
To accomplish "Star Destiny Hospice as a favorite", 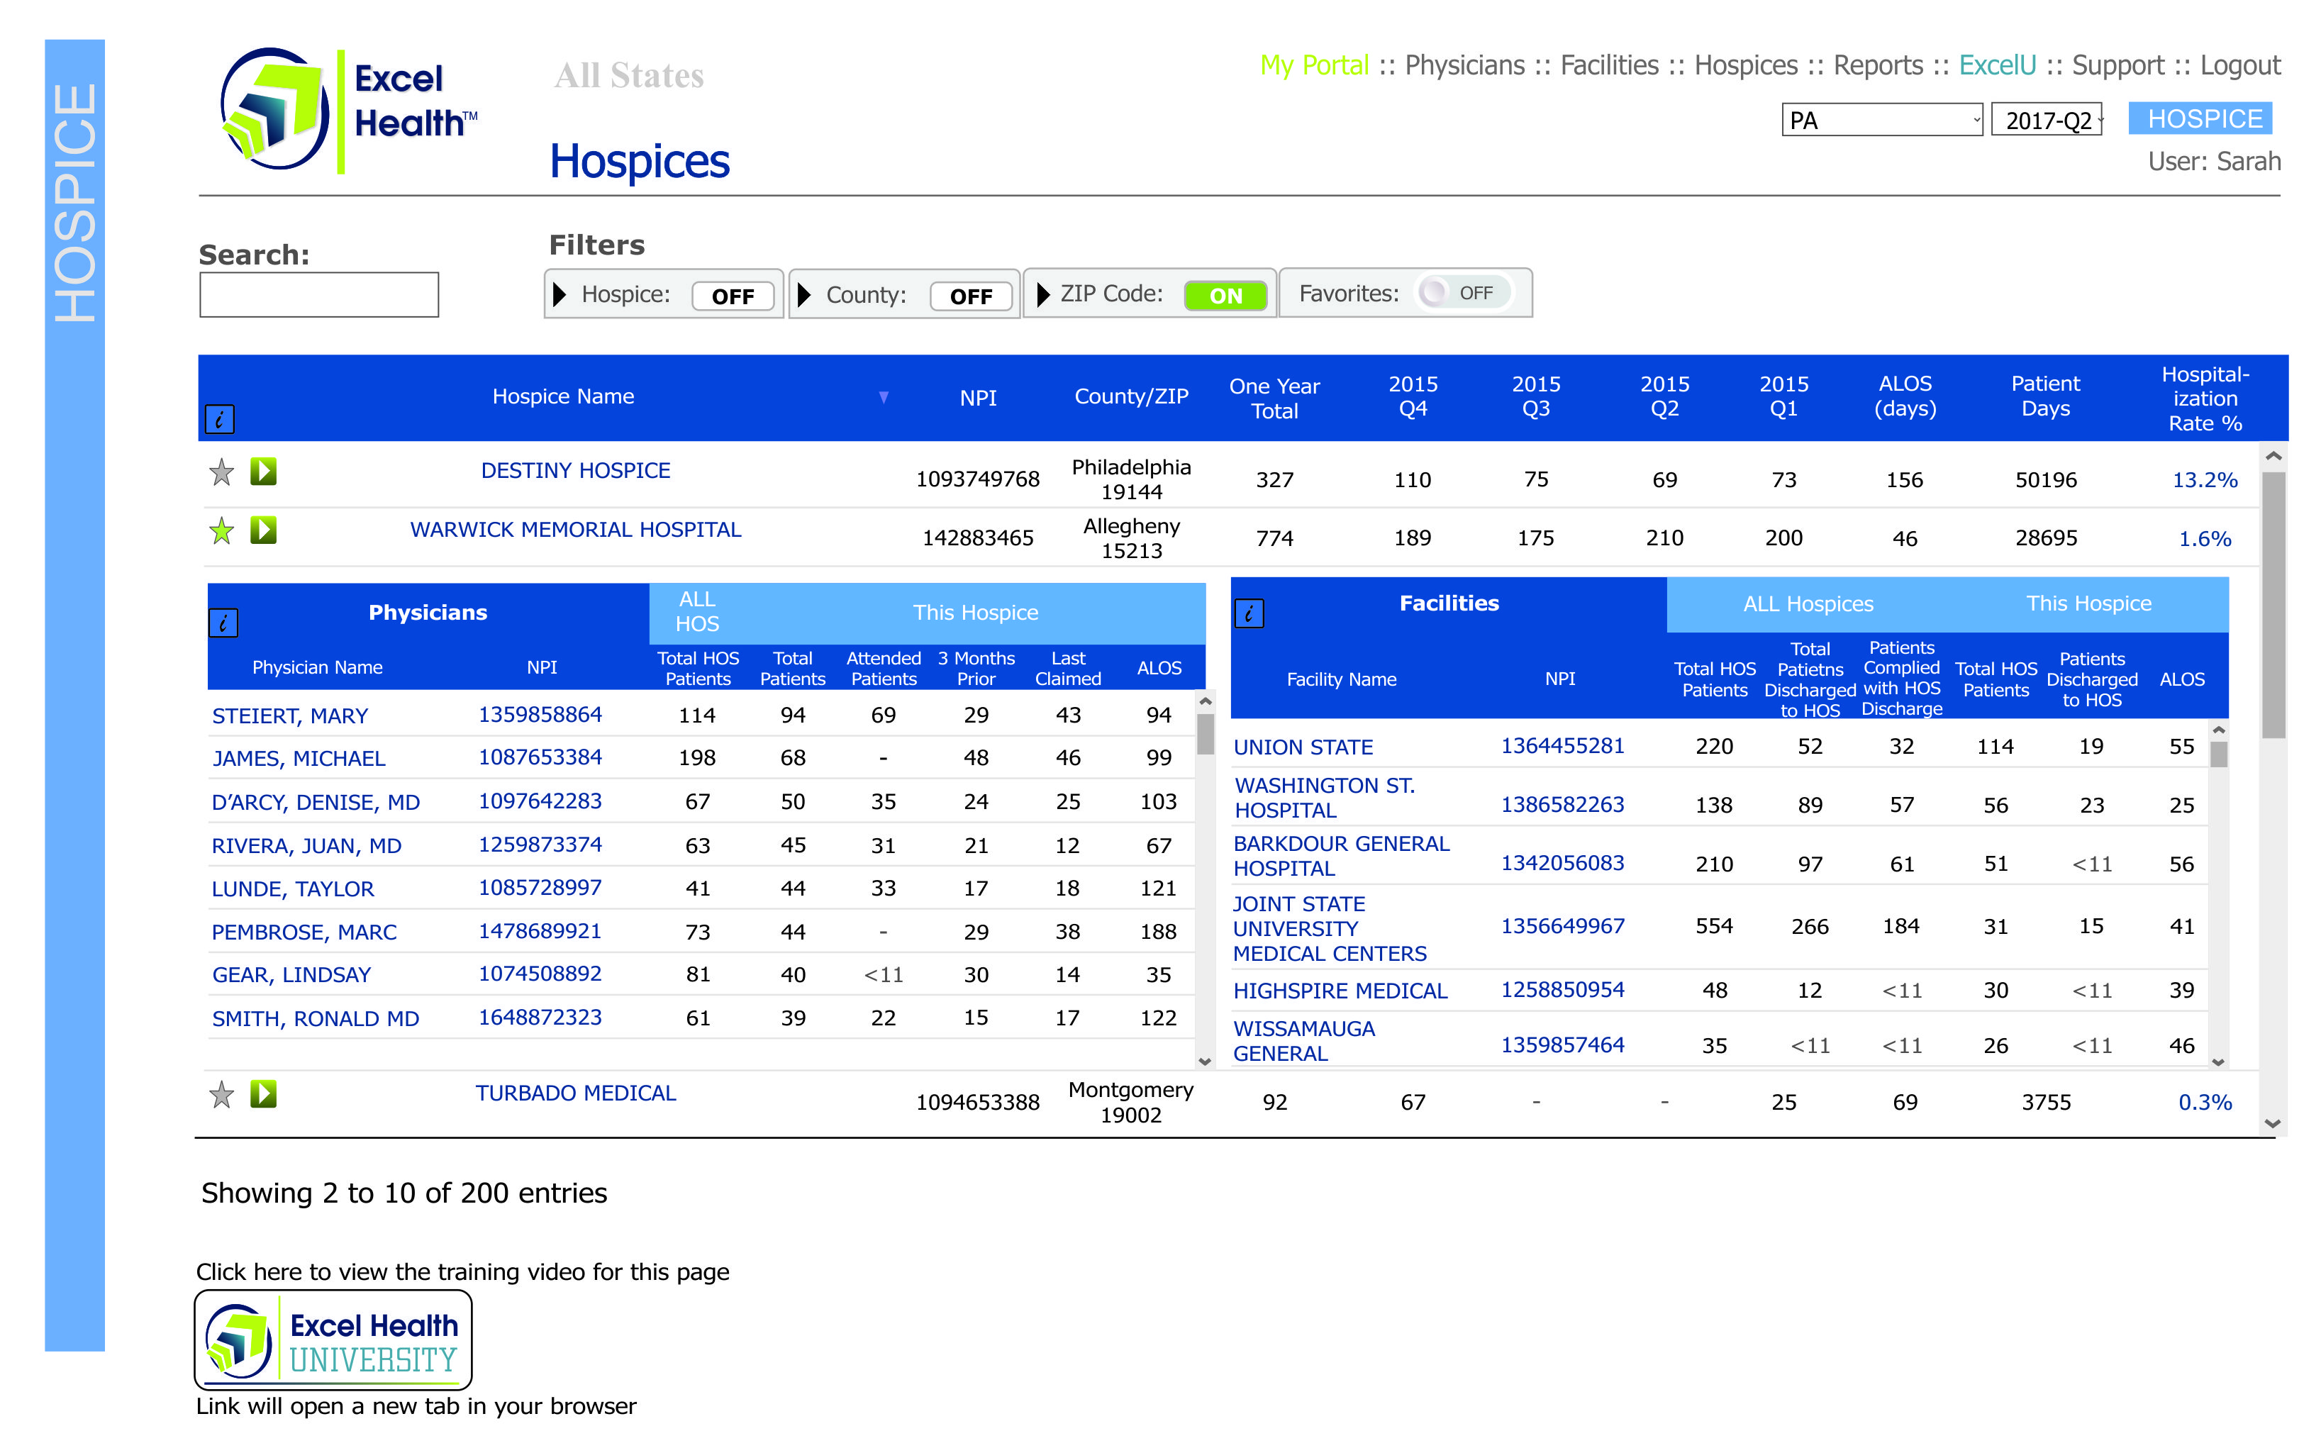I will [x=221, y=471].
